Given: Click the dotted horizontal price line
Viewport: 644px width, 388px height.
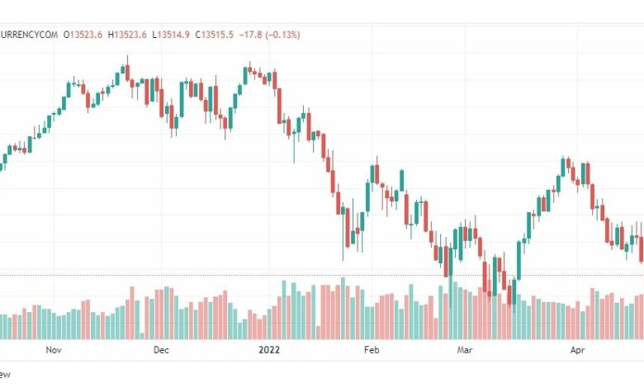Looking at the screenshot, I should (322, 276).
